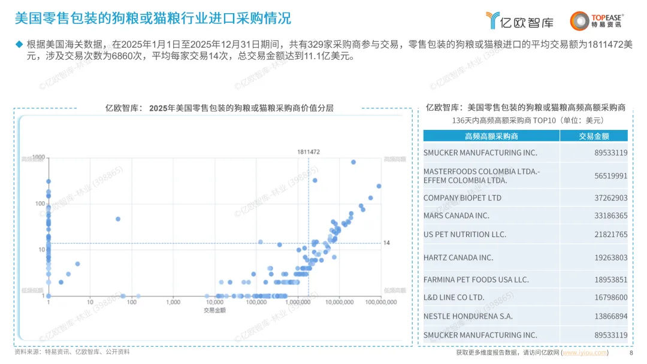Select FARMINA PET FOODS USA LLC. row
Viewport: 647px width, 364px height.
point(525,280)
